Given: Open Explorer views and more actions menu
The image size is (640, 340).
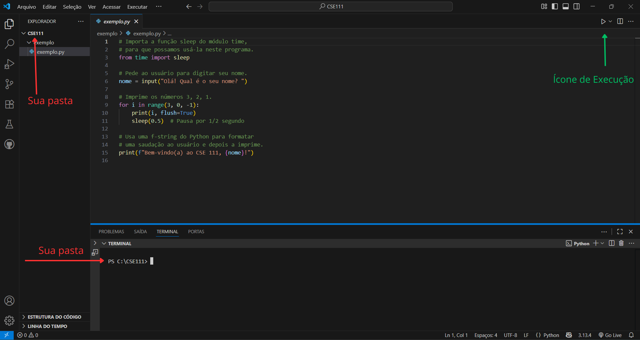Looking at the screenshot, I should click(81, 21).
